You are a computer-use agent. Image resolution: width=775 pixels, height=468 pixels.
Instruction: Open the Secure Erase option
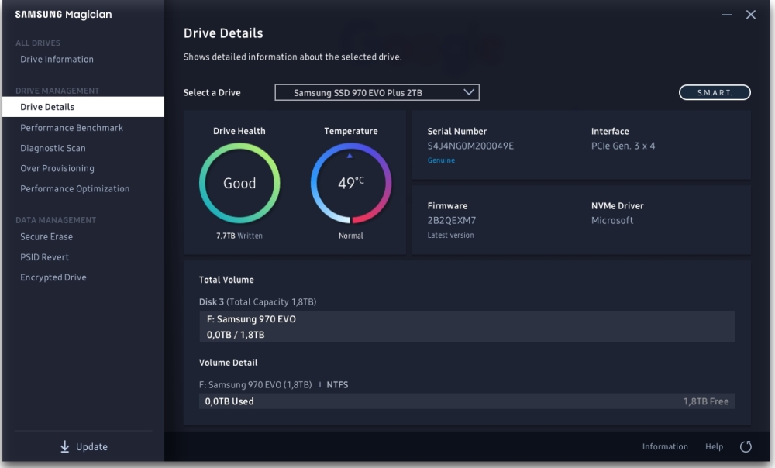point(46,237)
